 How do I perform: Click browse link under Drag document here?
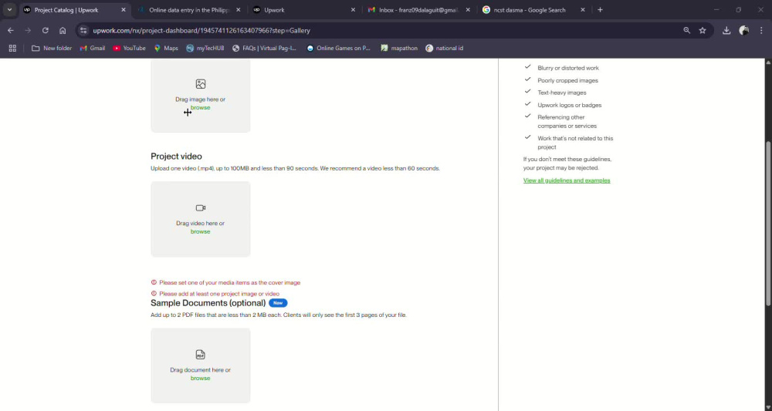(201, 378)
